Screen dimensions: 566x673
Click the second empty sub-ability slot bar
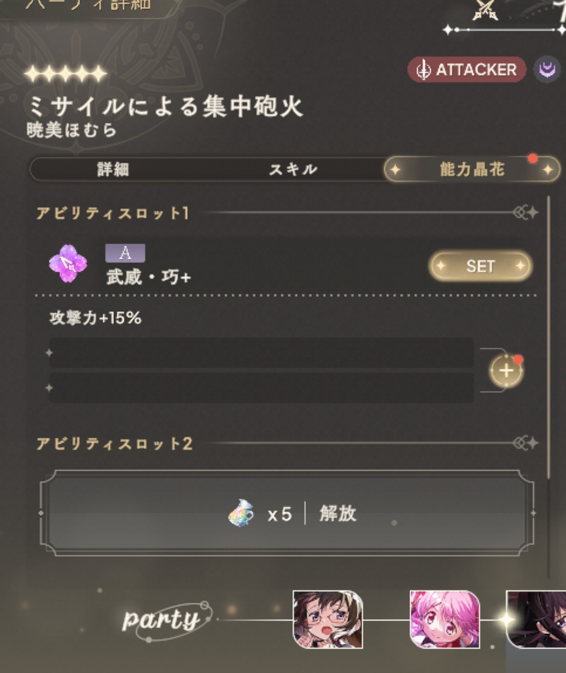(261, 388)
